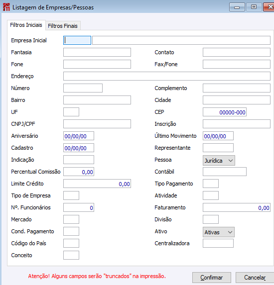Click the Indicação input field
The image size is (274, 285).
click(x=79, y=160)
